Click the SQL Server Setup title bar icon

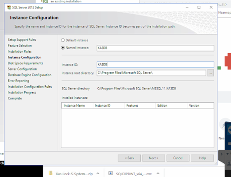click(9, 7)
